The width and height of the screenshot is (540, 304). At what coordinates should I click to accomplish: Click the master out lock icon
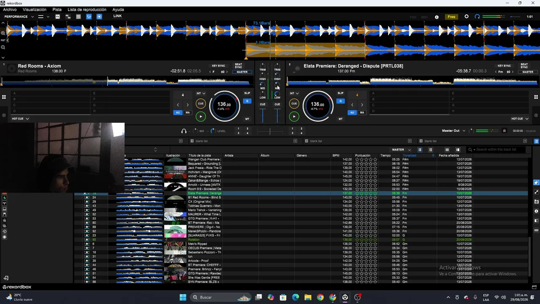coord(504,131)
